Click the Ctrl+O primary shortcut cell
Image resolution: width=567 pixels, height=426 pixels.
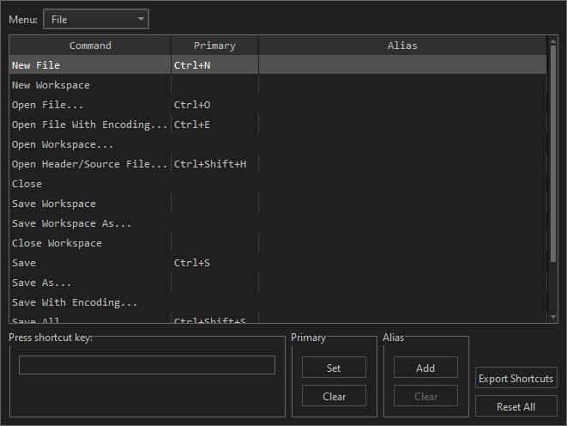tap(214, 105)
